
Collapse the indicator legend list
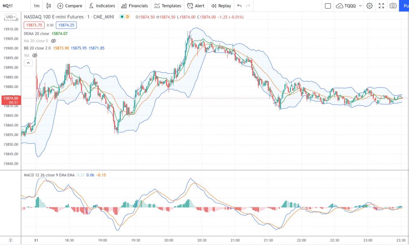[x=28, y=63]
